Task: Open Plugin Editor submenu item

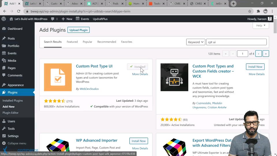Action: click(x=10, y=113)
